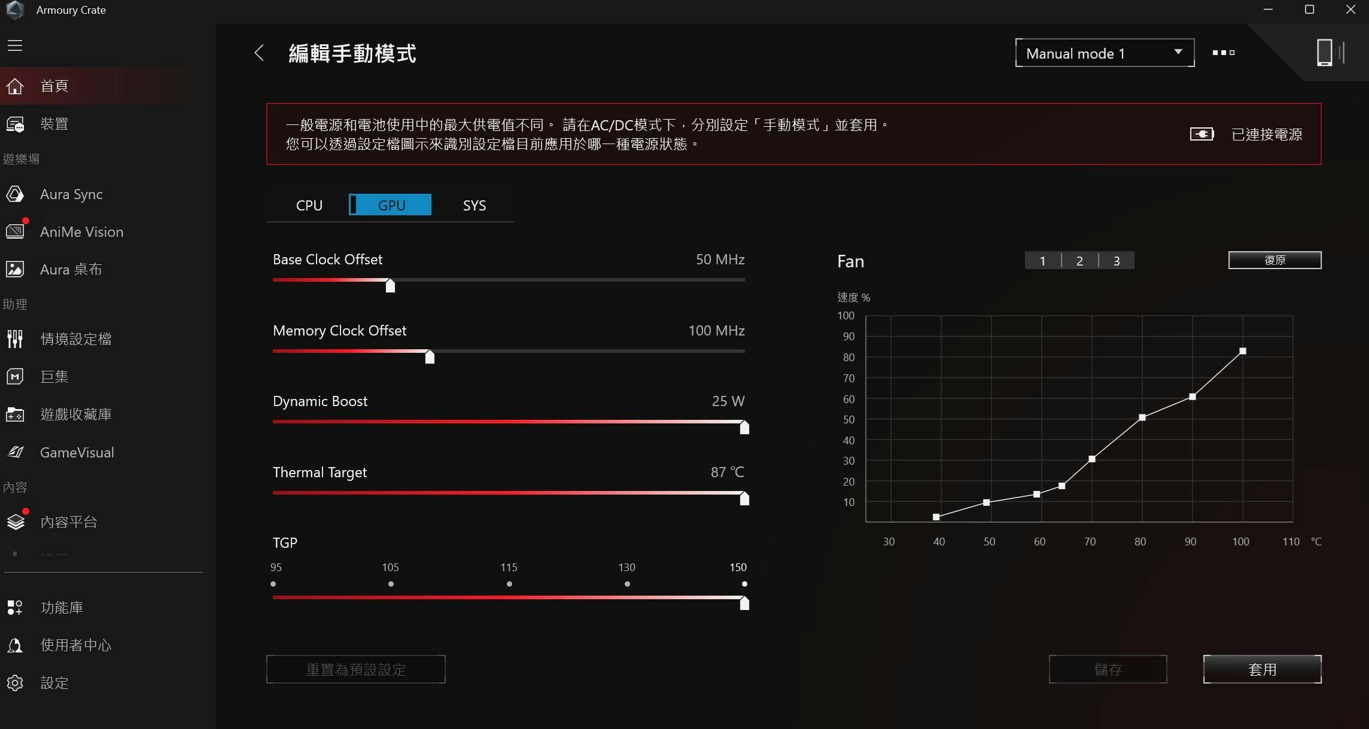Set TGP to the 95 stop
Viewport: 1369px width, 729px height.
(x=273, y=584)
